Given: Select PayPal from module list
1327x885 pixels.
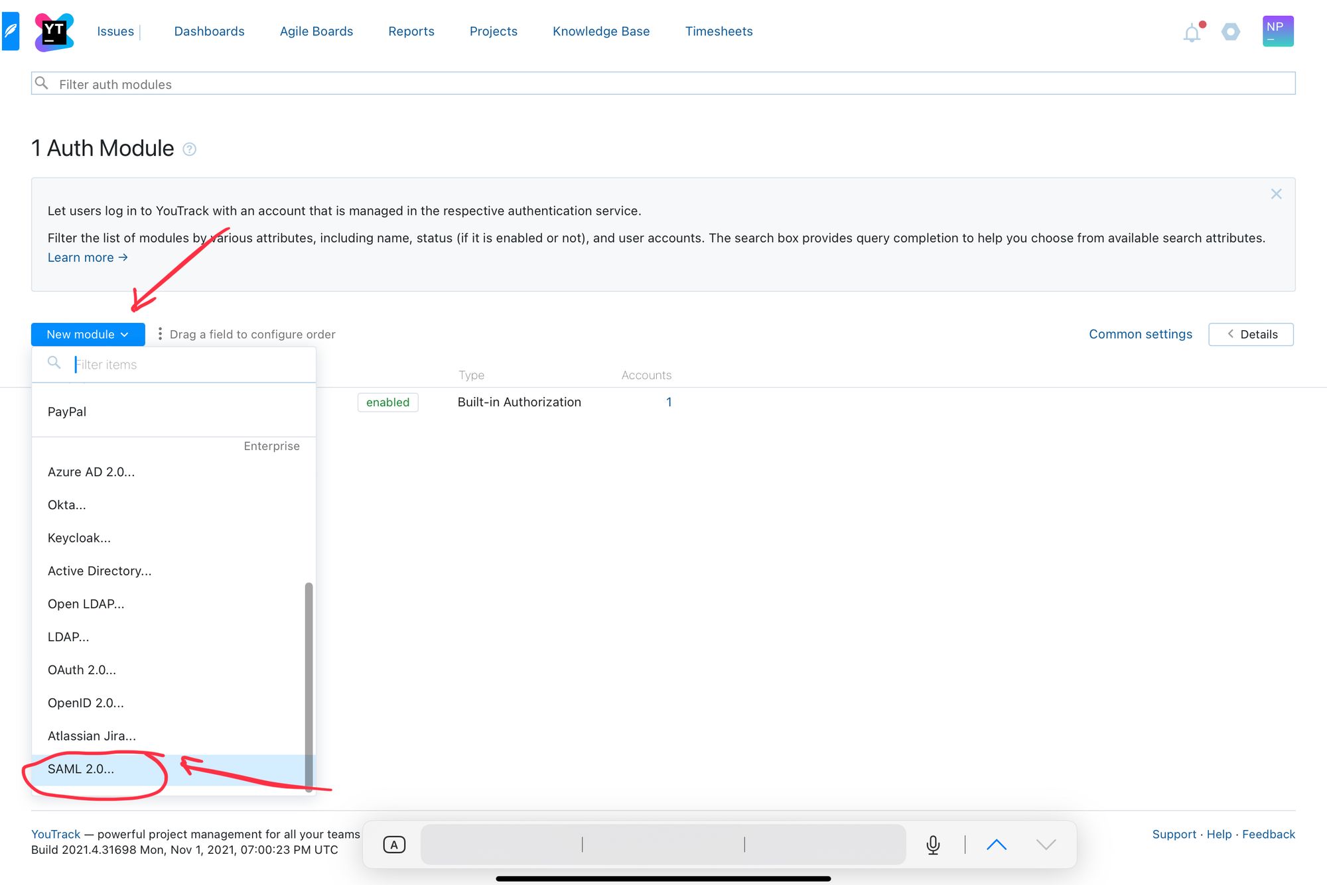Looking at the screenshot, I should 174,412.
